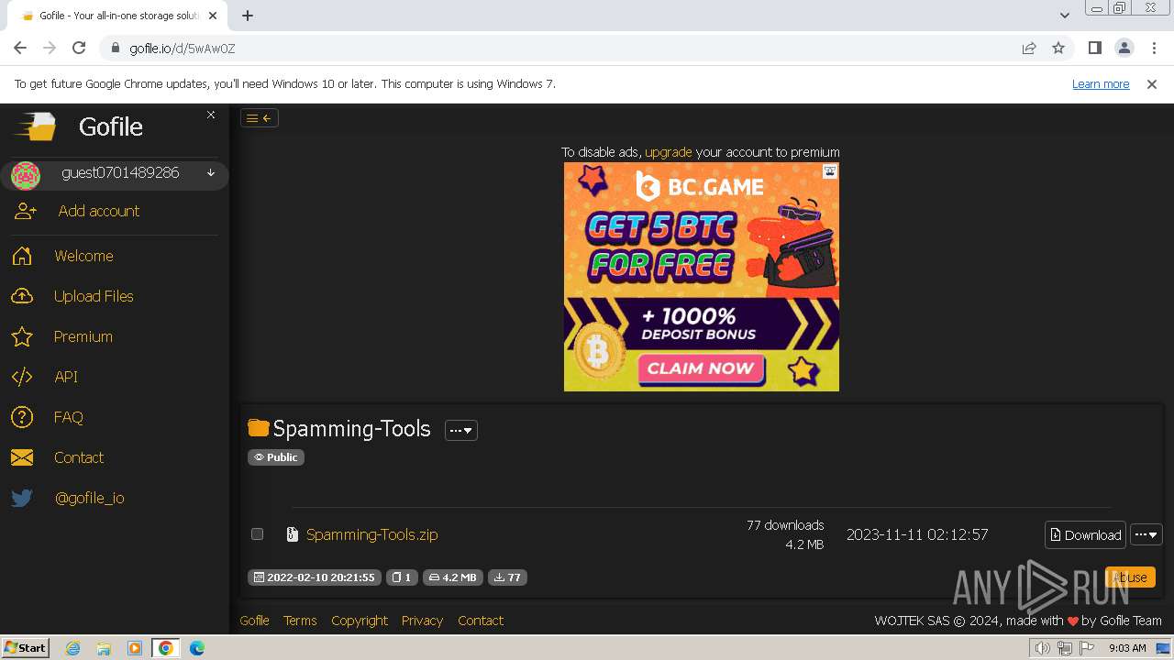The height and width of the screenshot is (660, 1174).
Task: Click the BC.GAME advertisement banner
Action: [x=701, y=277]
